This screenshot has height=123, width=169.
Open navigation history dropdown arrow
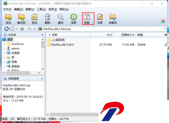click(17, 29)
